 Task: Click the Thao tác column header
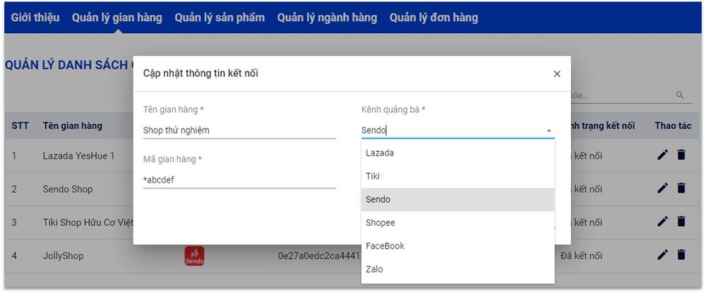(x=673, y=126)
